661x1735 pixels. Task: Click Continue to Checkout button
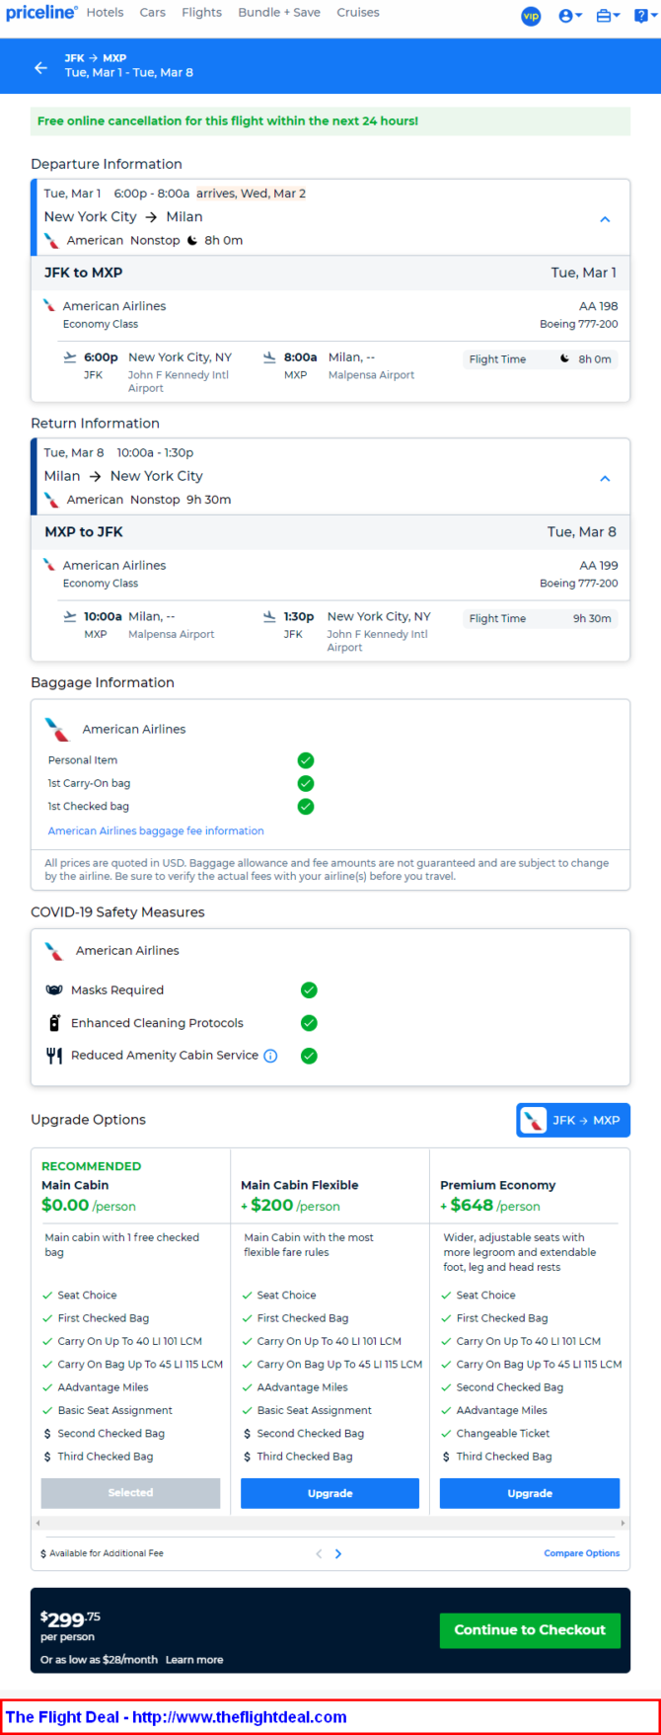(x=530, y=1630)
